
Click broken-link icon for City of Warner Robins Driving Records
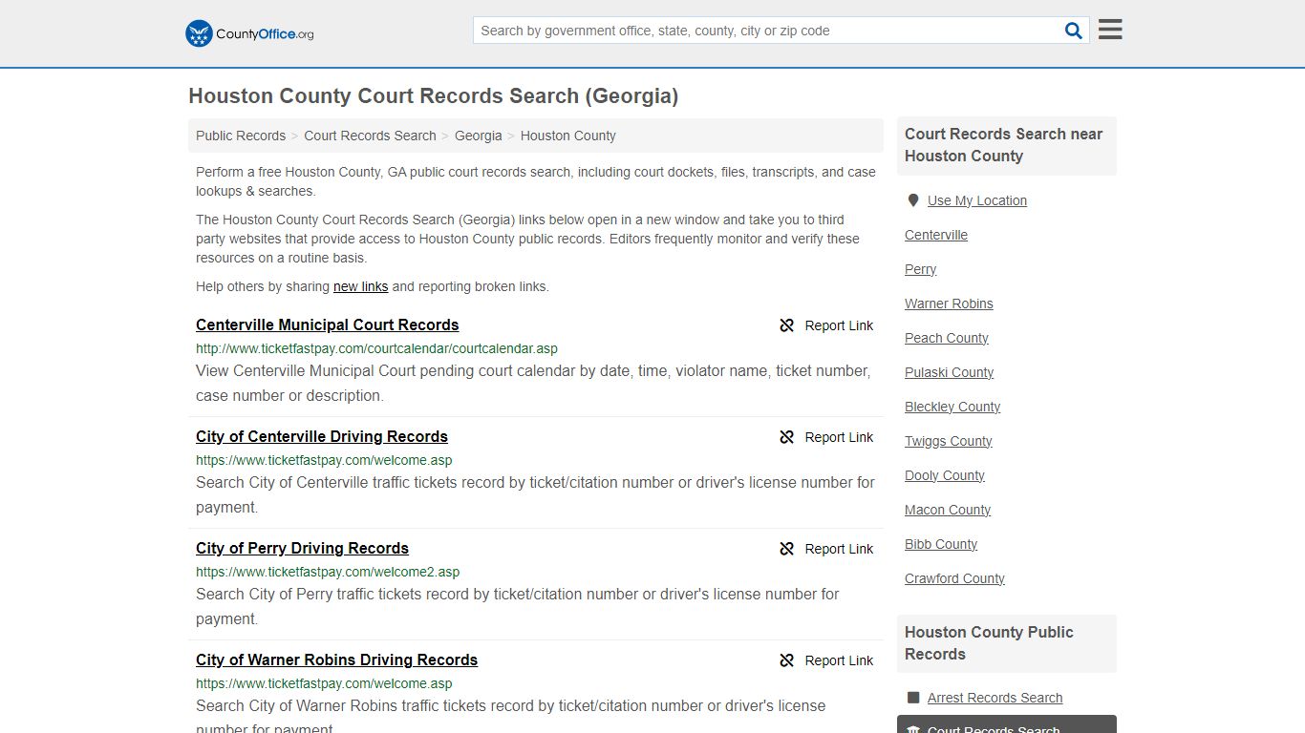tap(787, 660)
